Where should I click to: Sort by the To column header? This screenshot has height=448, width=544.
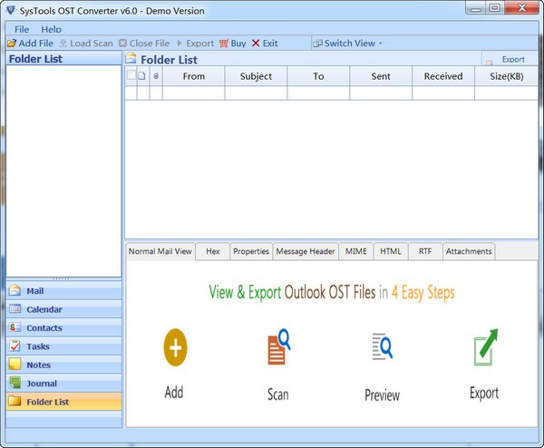coord(318,76)
